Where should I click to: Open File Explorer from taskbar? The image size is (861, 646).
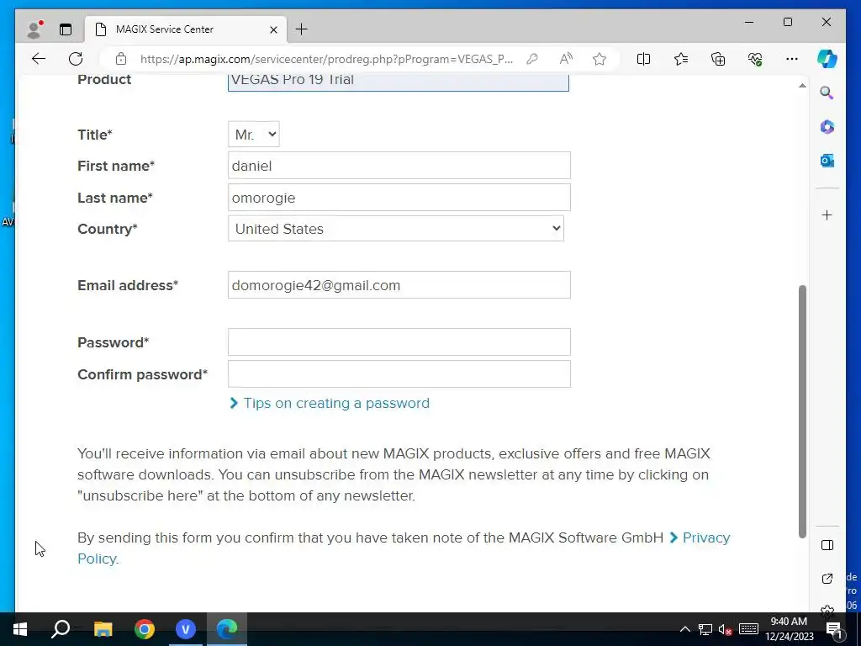pyautogui.click(x=103, y=629)
